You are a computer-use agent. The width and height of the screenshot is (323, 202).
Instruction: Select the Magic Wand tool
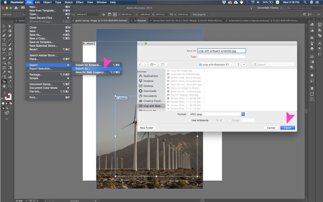pyautogui.click(x=4, y=31)
